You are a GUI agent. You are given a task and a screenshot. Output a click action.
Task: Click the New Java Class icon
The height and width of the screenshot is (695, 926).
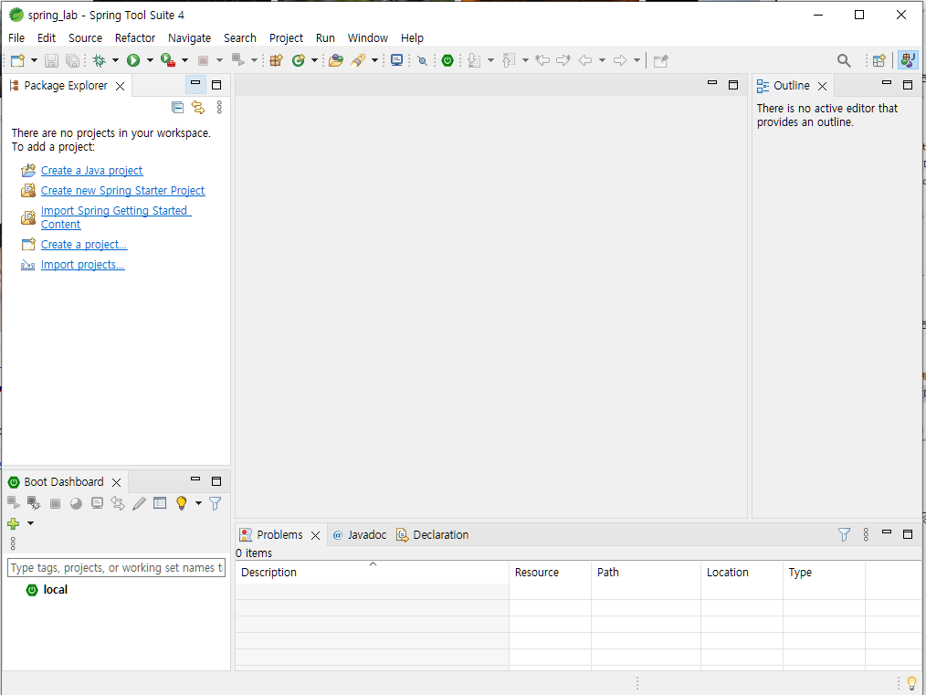click(x=299, y=60)
